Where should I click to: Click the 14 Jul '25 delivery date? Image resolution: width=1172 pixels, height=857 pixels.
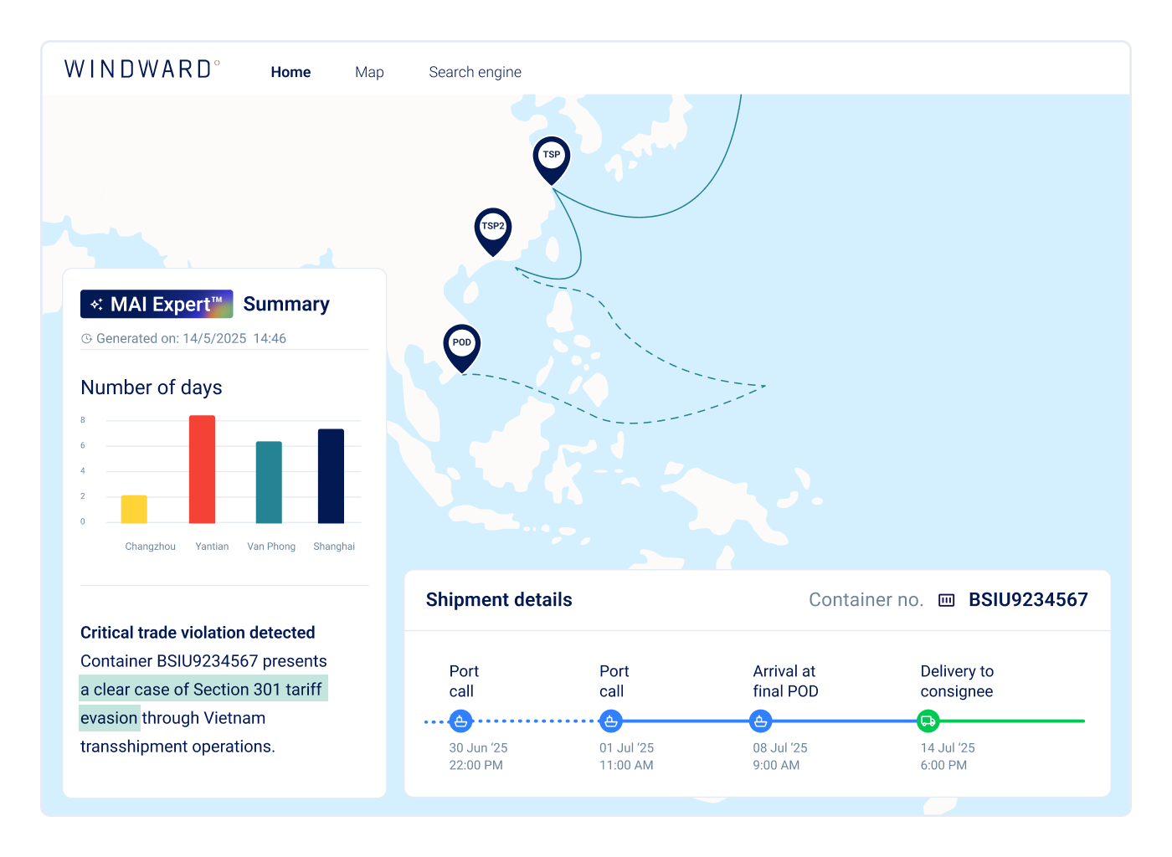(x=948, y=748)
